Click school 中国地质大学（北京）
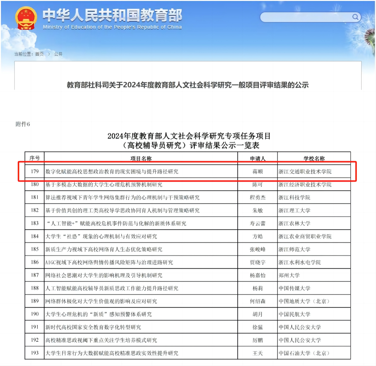Screen dimensions: 376x366 pos(304,301)
